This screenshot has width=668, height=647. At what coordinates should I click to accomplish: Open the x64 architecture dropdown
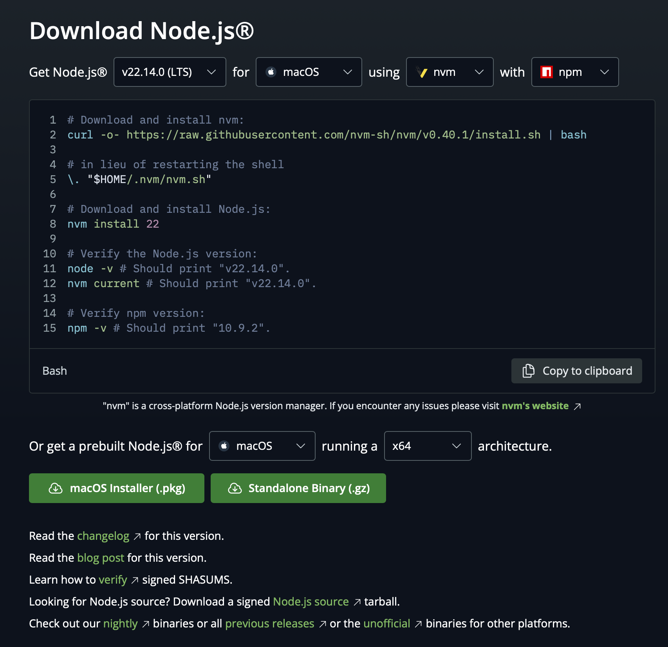point(428,446)
